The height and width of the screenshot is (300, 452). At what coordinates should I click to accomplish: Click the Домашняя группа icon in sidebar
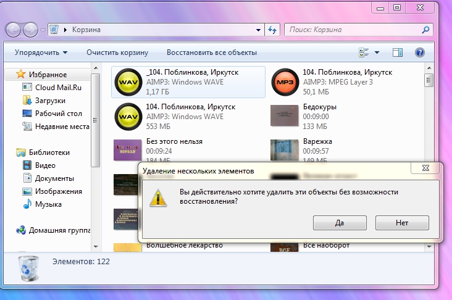(x=21, y=230)
